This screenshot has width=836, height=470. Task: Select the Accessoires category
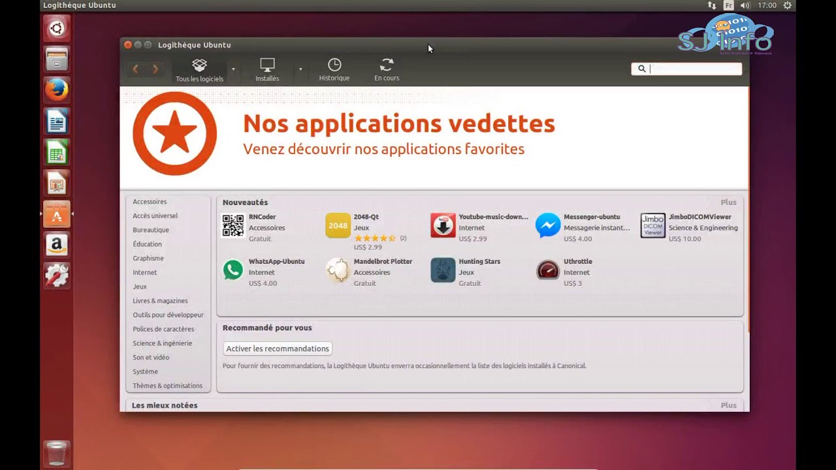click(x=150, y=202)
